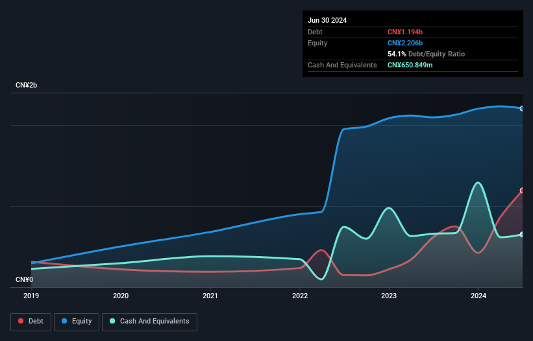Select the Debt endpoint marker on the red line
The image size is (533, 341).
(522, 191)
